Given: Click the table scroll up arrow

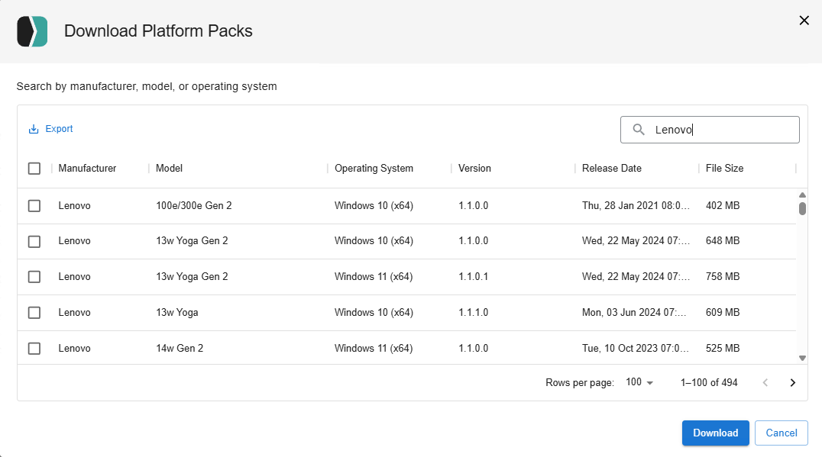Looking at the screenshot, I should coord(802,195).
